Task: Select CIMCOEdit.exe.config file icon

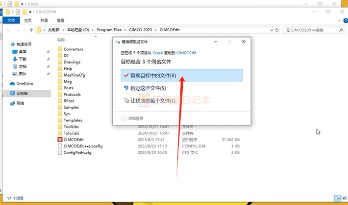Action: 60,146
